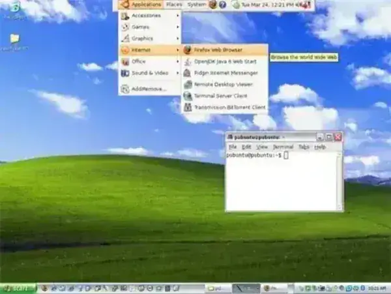Viewport: 391px width, 294px height.
Task: Close the terminal window with red X
Action: [338, 137]
